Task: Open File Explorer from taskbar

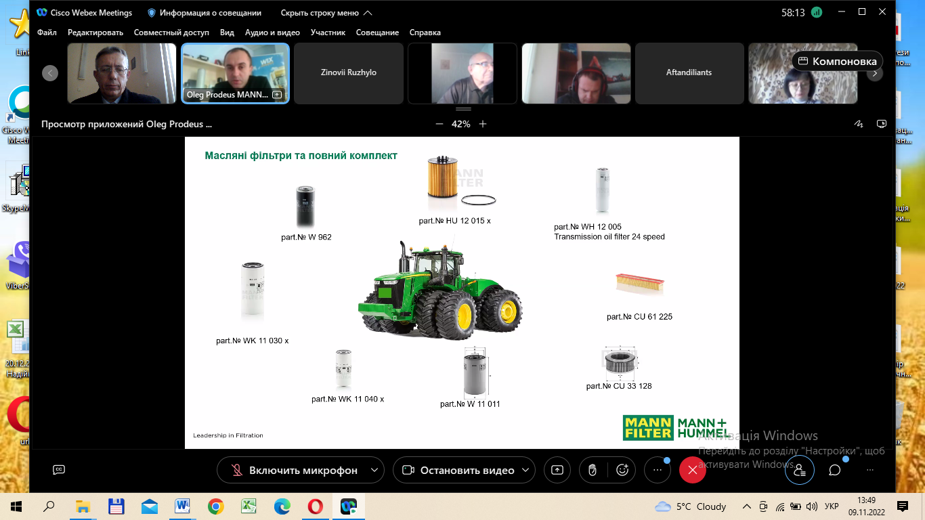Action: click(83, 506)
